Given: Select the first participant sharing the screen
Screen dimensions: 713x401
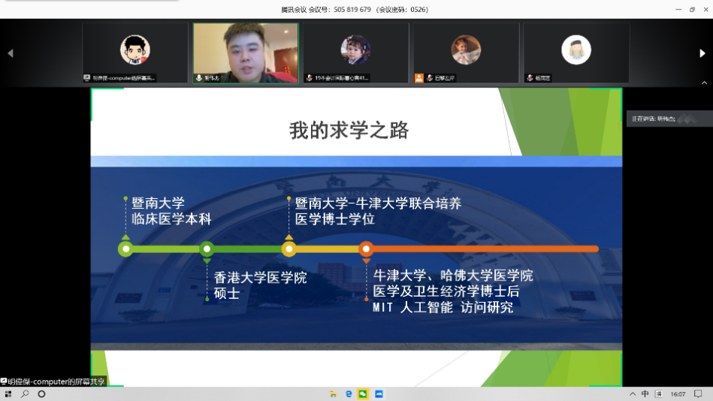Looking at the screenshot, I should pyautogui.click(x=135, y=53).
